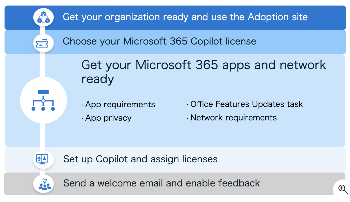
Task: Expand 'Set up Copilot and assign licenses'
Action: coord(140,159)
